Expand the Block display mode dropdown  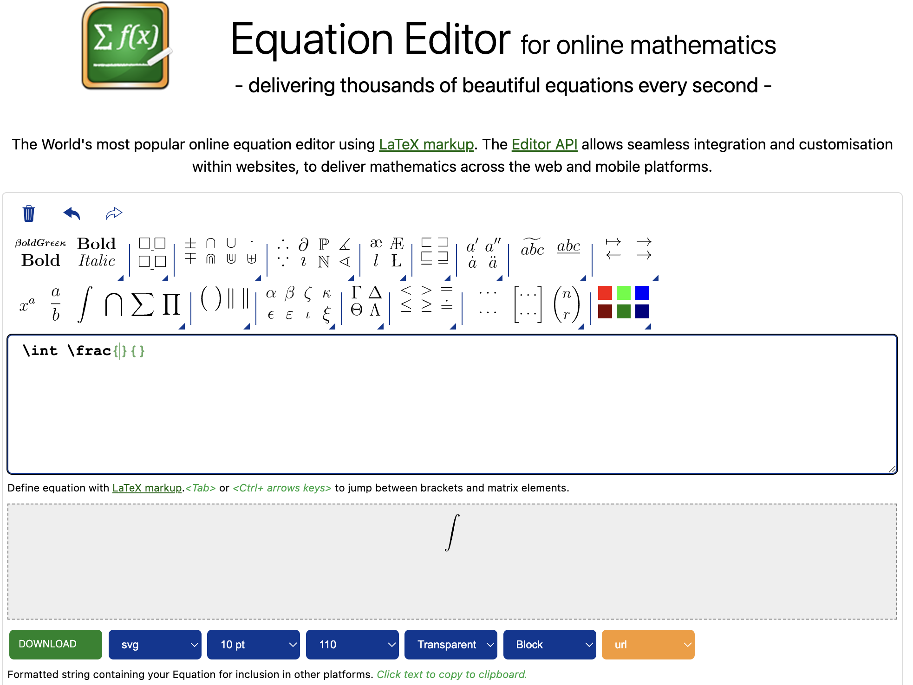click(x=549, y=645)
